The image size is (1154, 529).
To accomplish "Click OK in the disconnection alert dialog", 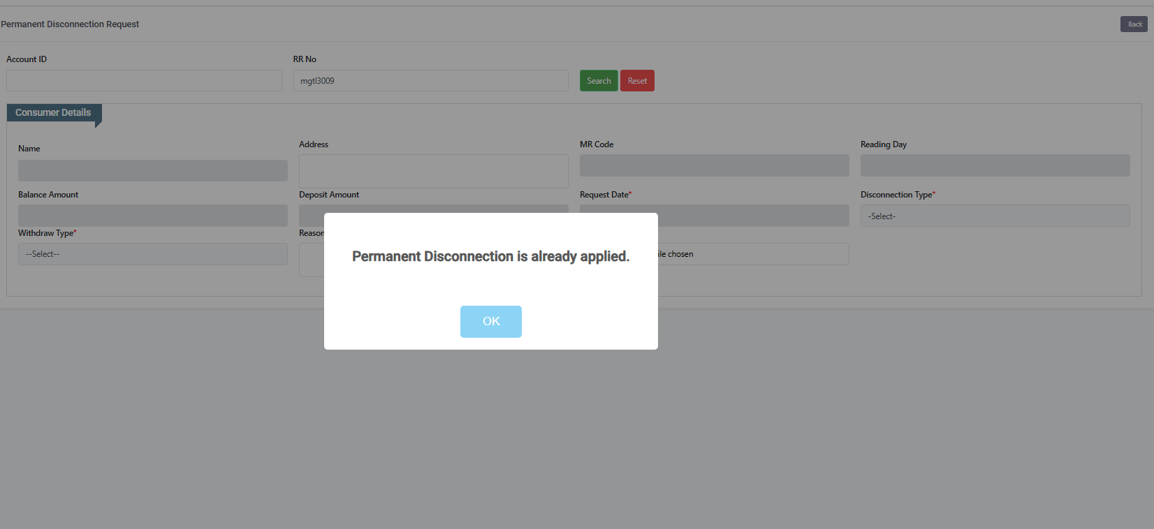I will pyautogui.click(x=490, y=321).
